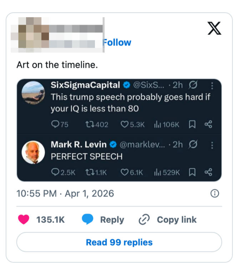Click the blue reply bubble icon
The height and width of the screenshot is (272, 242).
(x=87, y=220)
